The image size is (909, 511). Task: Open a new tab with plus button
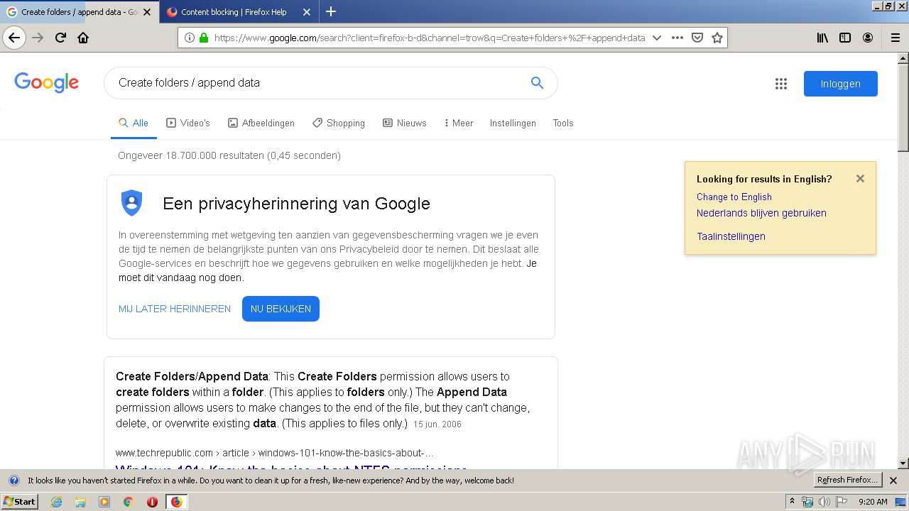(331, 11)
